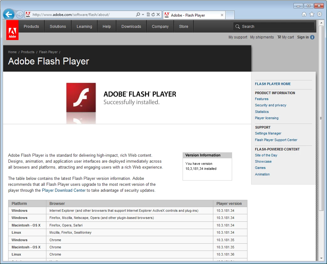
Task: Click the compatibility view icon
Action: (x=148, y=15)
